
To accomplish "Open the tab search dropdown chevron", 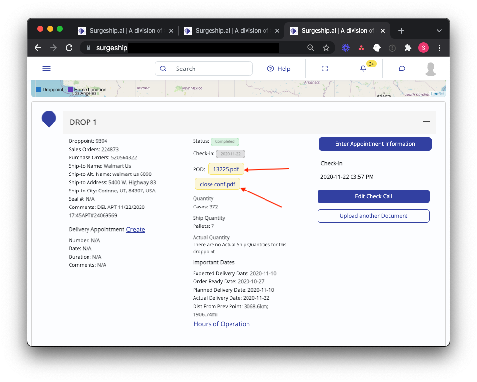I will point(439,31).
